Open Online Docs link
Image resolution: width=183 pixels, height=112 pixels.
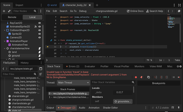click(135, 11)
